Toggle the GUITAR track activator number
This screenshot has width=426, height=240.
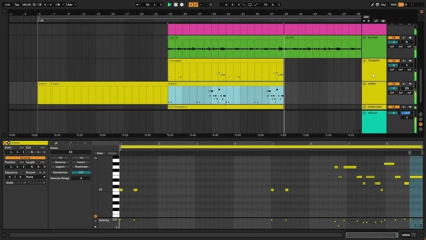point(394,37)
